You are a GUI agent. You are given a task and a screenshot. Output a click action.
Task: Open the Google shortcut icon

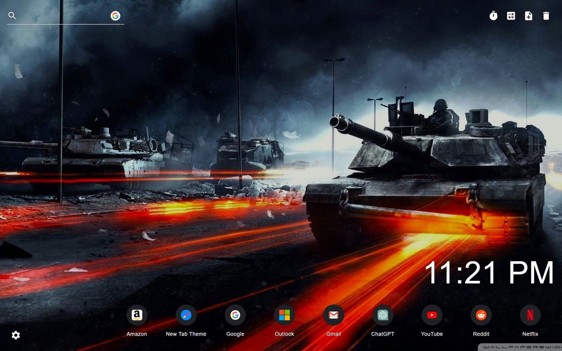click(x=235, y=315)
